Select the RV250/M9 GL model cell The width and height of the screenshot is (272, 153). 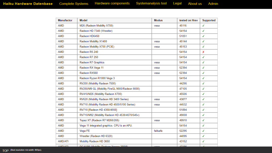pyautogui.click(x=115, y=89)
